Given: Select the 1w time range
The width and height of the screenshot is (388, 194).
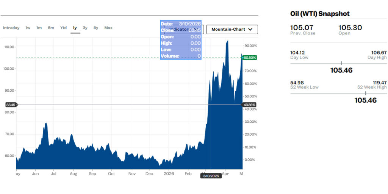Looking at the screenshot, I should point(28,28).
